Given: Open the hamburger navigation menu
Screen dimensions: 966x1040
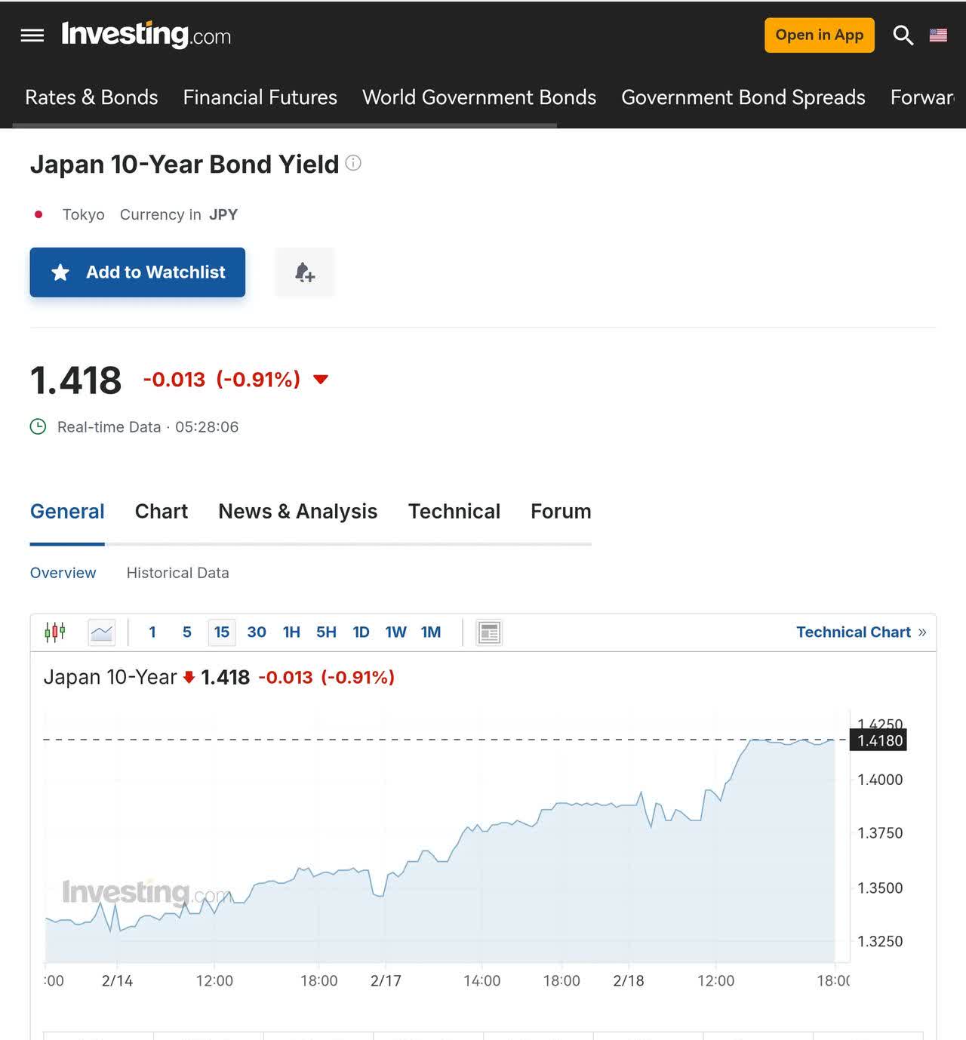Looking at the screenshot, I should point(32,35).
